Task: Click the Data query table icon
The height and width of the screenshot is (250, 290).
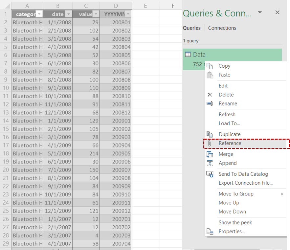Action: [188, 55]
